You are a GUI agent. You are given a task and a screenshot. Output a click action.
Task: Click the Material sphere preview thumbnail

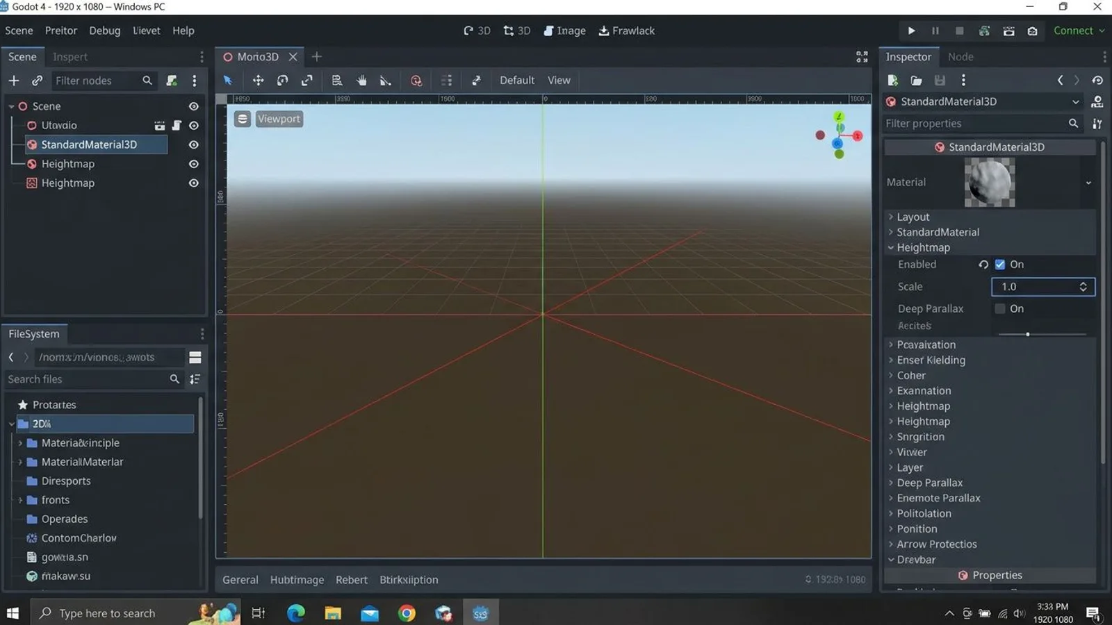(990, 183)
